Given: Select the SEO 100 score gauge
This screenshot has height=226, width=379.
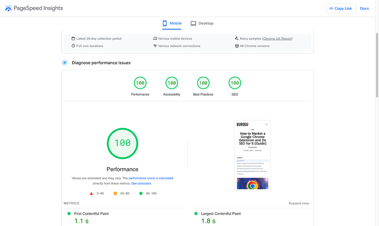Looking at the screenshot, I should pyautogui.click(x=235, y=83).
